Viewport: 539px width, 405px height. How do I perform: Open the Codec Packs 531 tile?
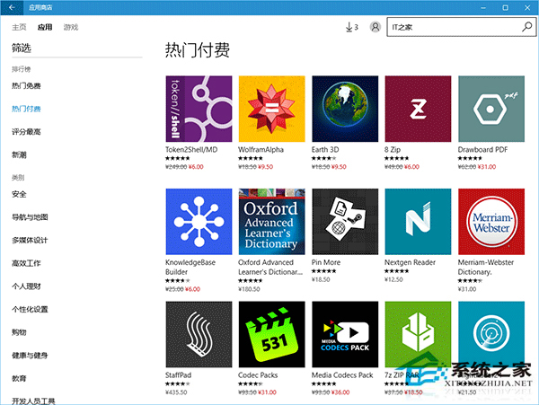tap(271, 335)
